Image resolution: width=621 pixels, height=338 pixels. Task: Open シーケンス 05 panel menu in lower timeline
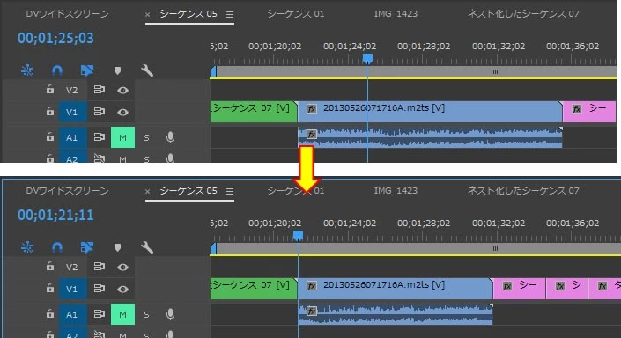tap(230, 192)
